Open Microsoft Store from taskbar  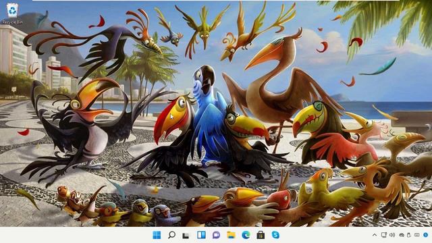click(x=261, y=235)
